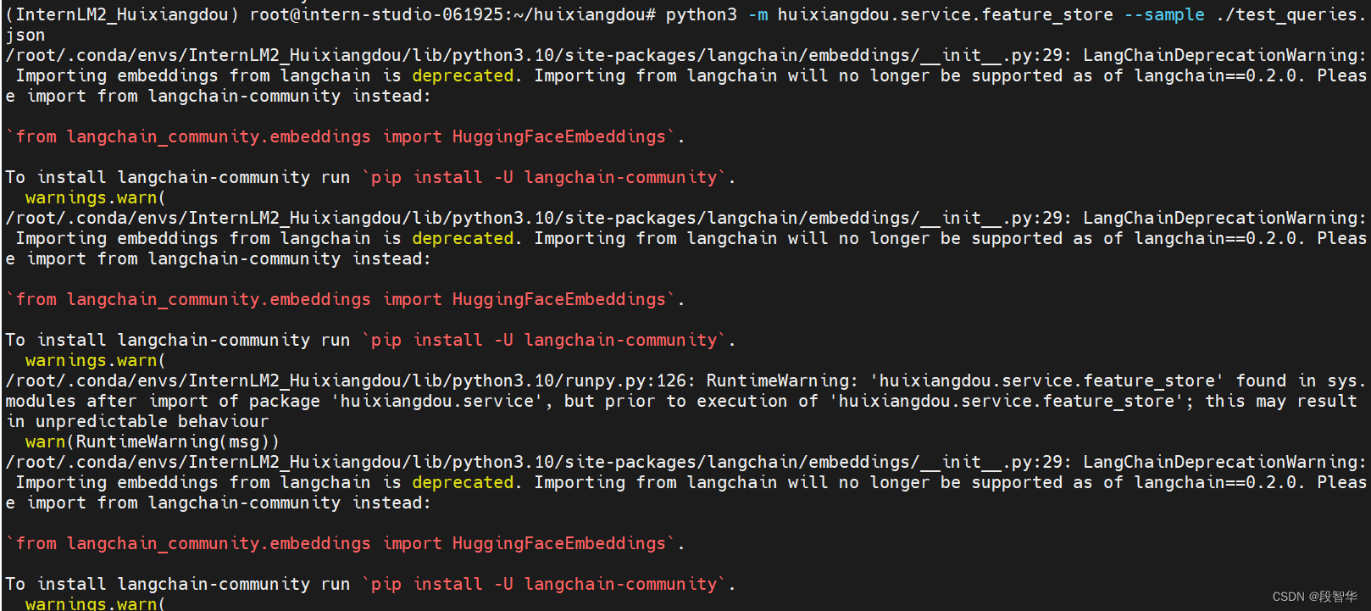Click the 'found in sys.' text
The width and height of the screenshot is (1371, 611).
click(1300, 380)
